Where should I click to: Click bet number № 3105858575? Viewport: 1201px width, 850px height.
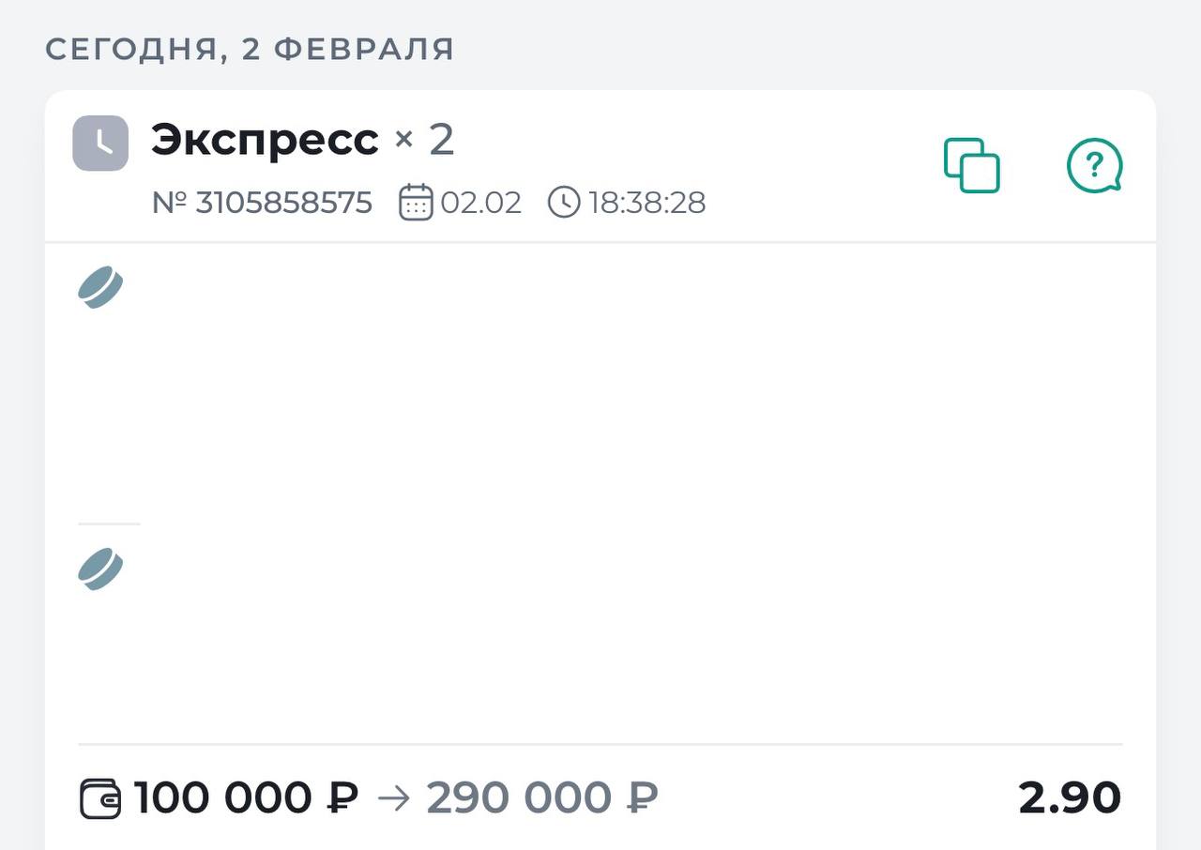tap(262, 203)
